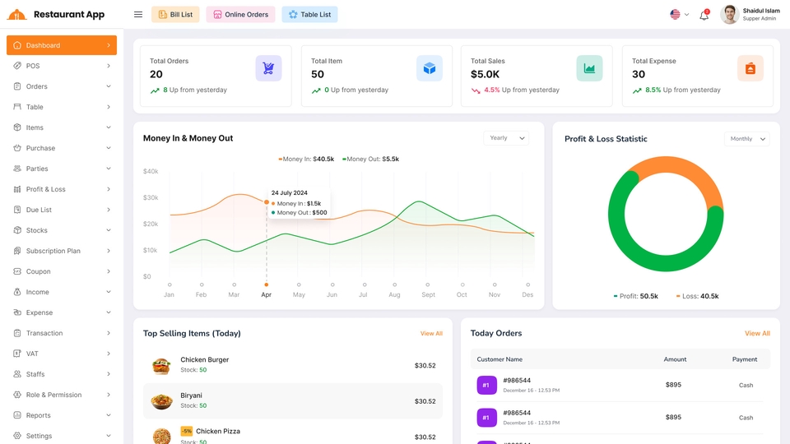Click the Total Expense clipboard icon
Viewport: 790px width, 444px height.
coord(750,68)
